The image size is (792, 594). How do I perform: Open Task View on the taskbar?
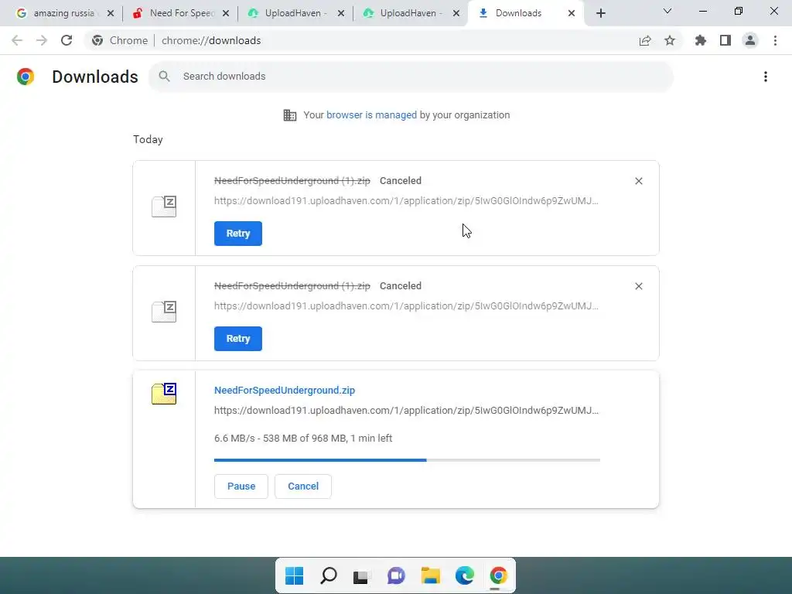point(362,575)
